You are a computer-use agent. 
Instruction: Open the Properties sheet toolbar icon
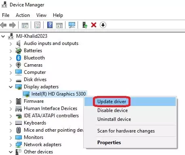(37, 25)
